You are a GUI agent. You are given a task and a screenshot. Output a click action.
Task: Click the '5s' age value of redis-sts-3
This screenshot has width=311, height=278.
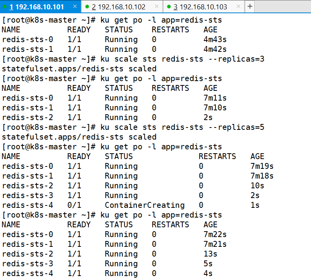208,264
